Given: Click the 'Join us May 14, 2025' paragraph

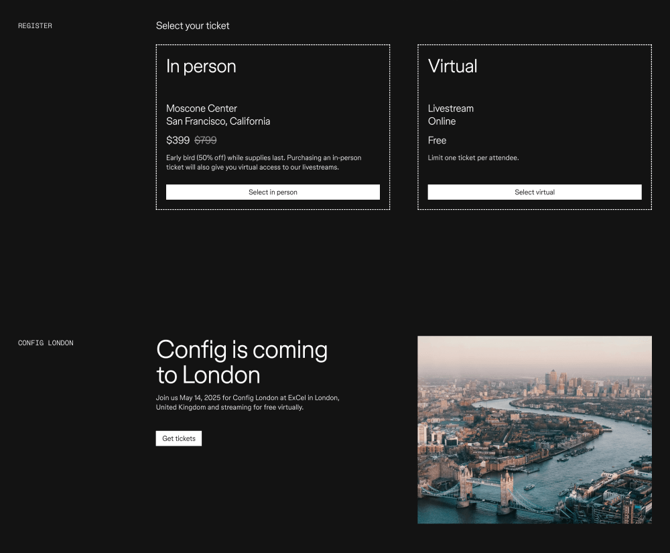Looking at the screenshot, I should tap(247, 402).
